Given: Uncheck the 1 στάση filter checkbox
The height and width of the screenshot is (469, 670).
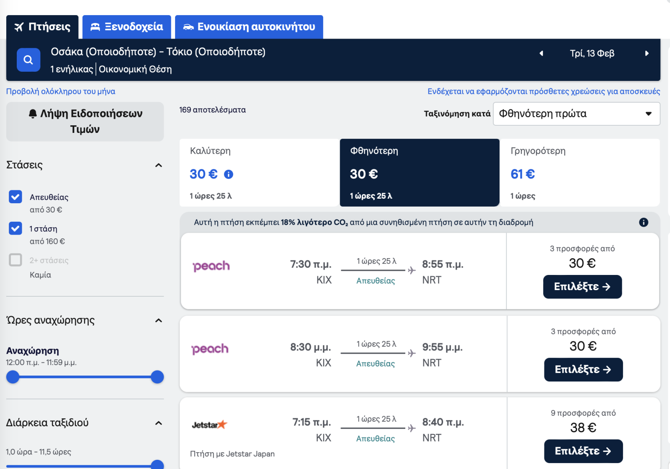Looking at the screenshot, I should coord(15,228).
